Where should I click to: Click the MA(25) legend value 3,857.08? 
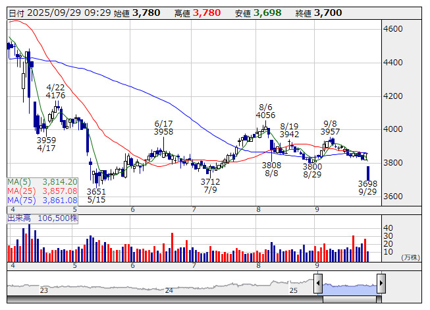[60, 191]
